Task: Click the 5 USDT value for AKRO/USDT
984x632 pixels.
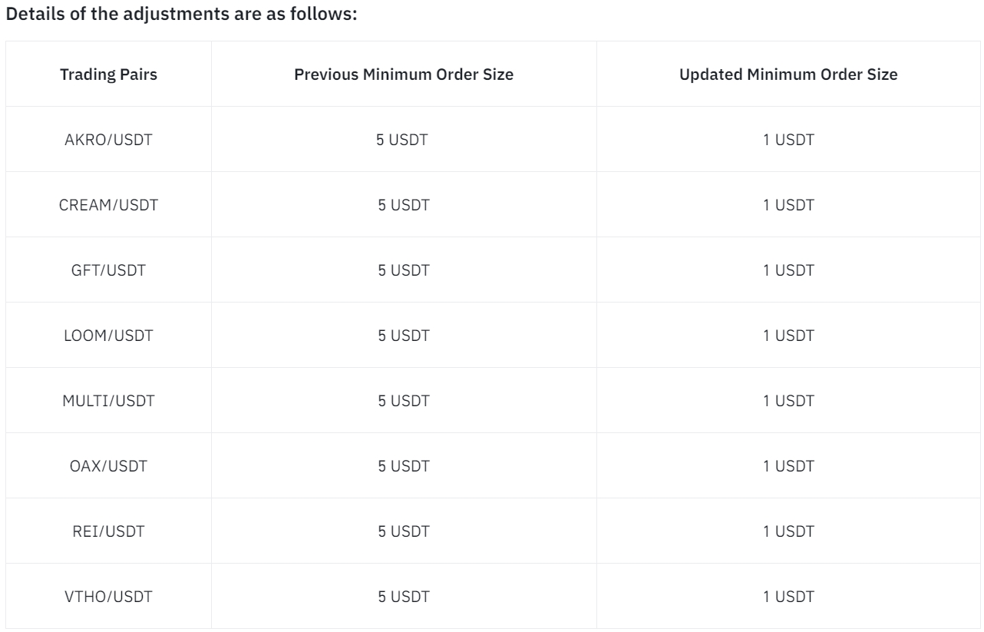Action: (404, 140)
